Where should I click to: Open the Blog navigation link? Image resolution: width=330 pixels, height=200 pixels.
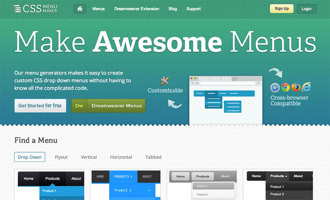coord(173,9)
